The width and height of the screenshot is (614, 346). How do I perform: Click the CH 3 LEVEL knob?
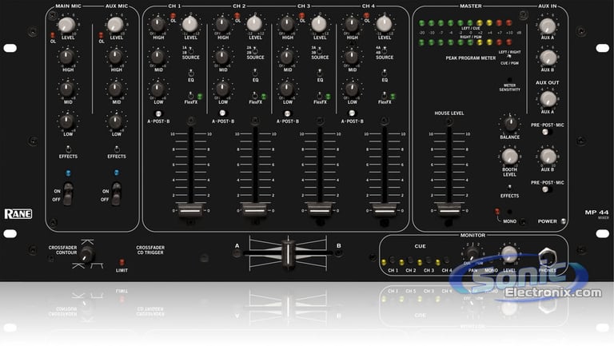pos(319,24)
